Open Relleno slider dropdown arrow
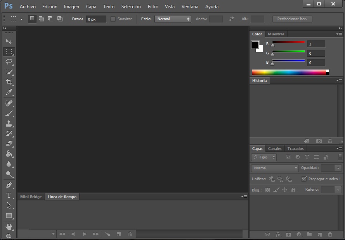The height and width of the screenshot is (240, 345). click(x=338, y=190)
